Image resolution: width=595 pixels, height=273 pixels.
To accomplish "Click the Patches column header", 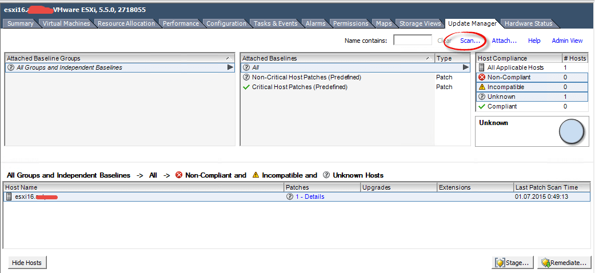I will pyautogui.click(x=322, y=187).
